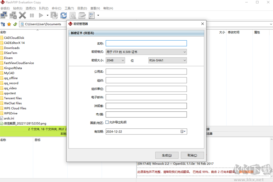Screen dimensions: 273x182
Task: Open the 目录(D) menu
Action: 82,8
